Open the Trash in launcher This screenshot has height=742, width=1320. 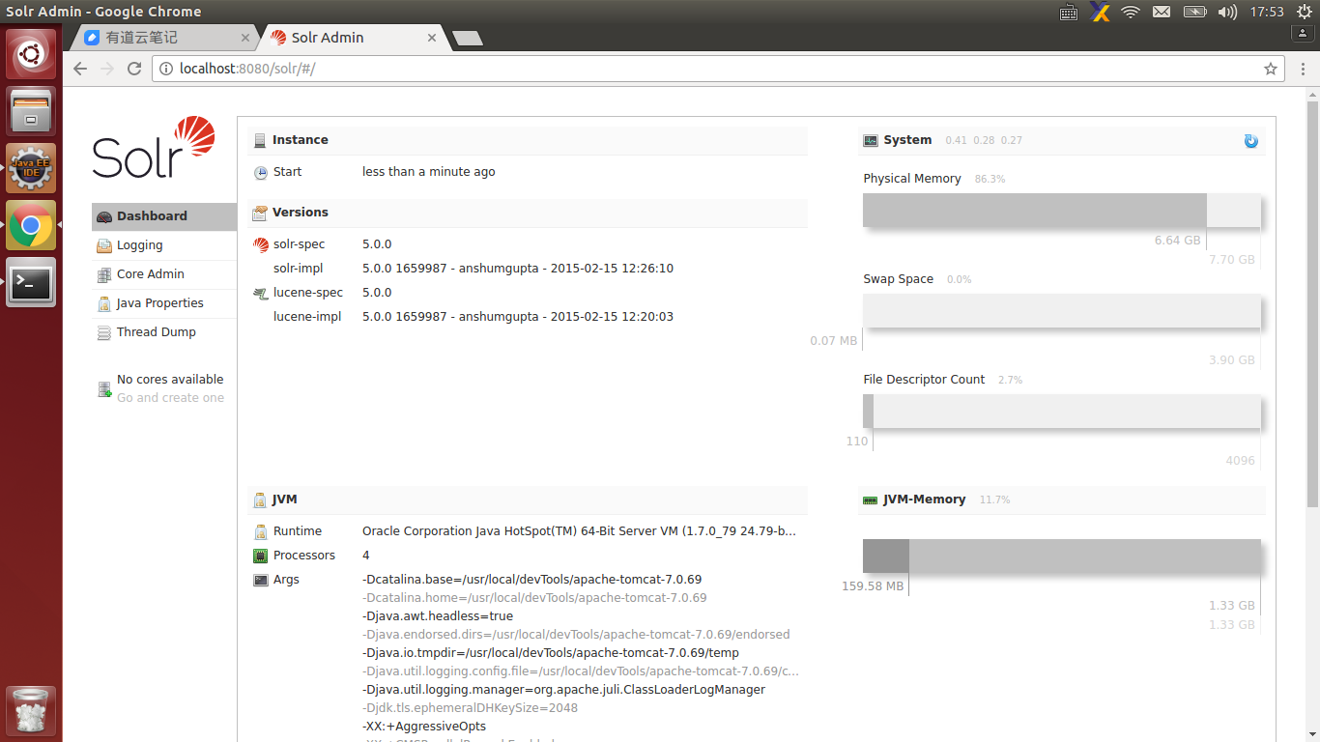point(31,711)
